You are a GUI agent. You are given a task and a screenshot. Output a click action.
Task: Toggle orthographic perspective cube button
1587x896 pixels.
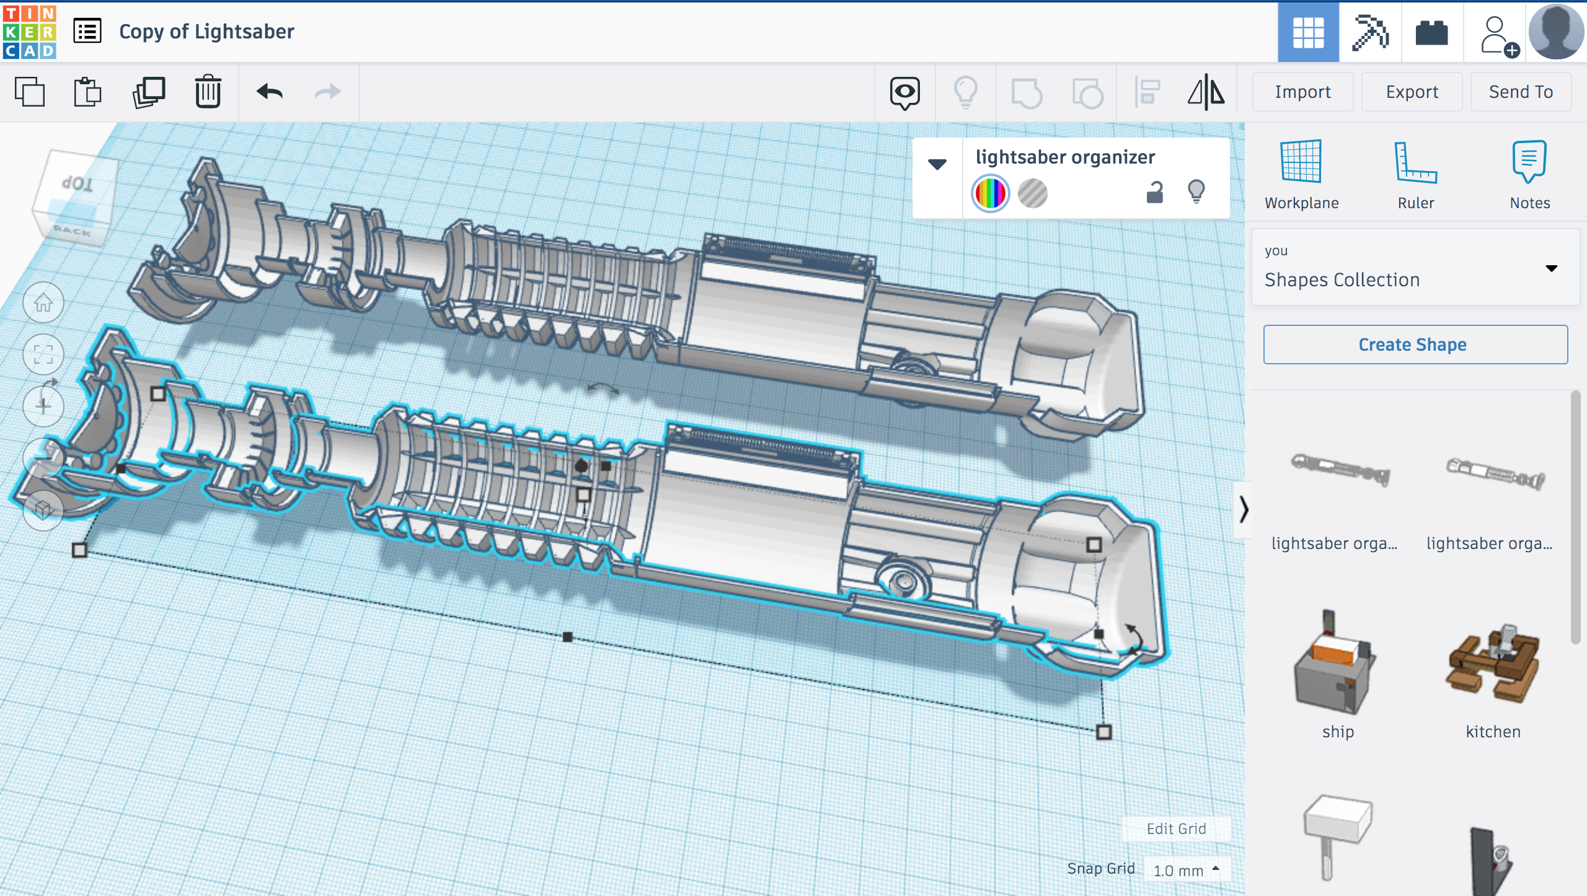(43, 509)
